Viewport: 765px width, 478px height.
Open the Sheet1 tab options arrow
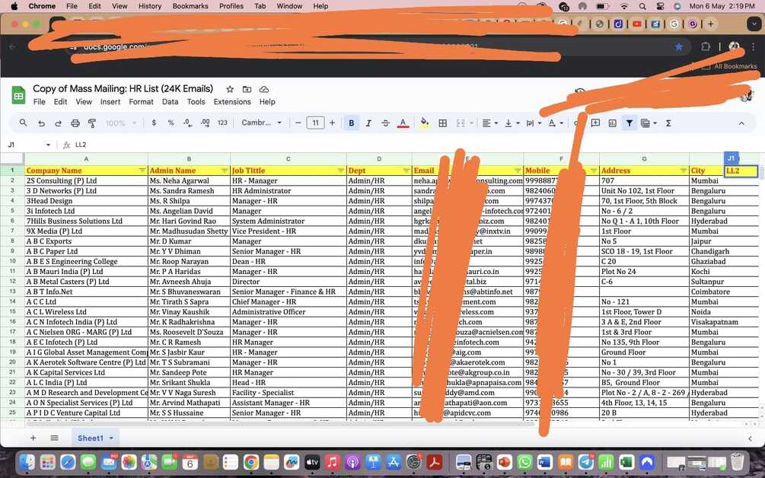(x=111, y=438)
